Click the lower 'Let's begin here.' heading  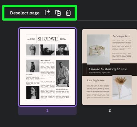tap(96, 80)
